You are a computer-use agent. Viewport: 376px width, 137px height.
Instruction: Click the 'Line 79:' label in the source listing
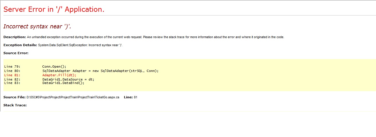pyautogui.click(x=12, y=66)
